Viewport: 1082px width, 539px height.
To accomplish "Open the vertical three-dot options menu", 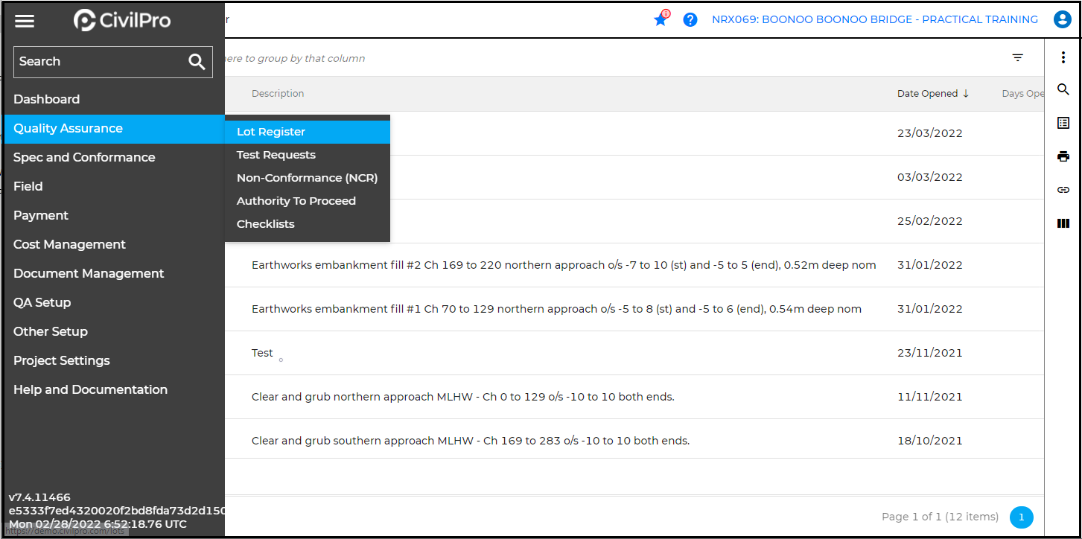I will 1063,58.
